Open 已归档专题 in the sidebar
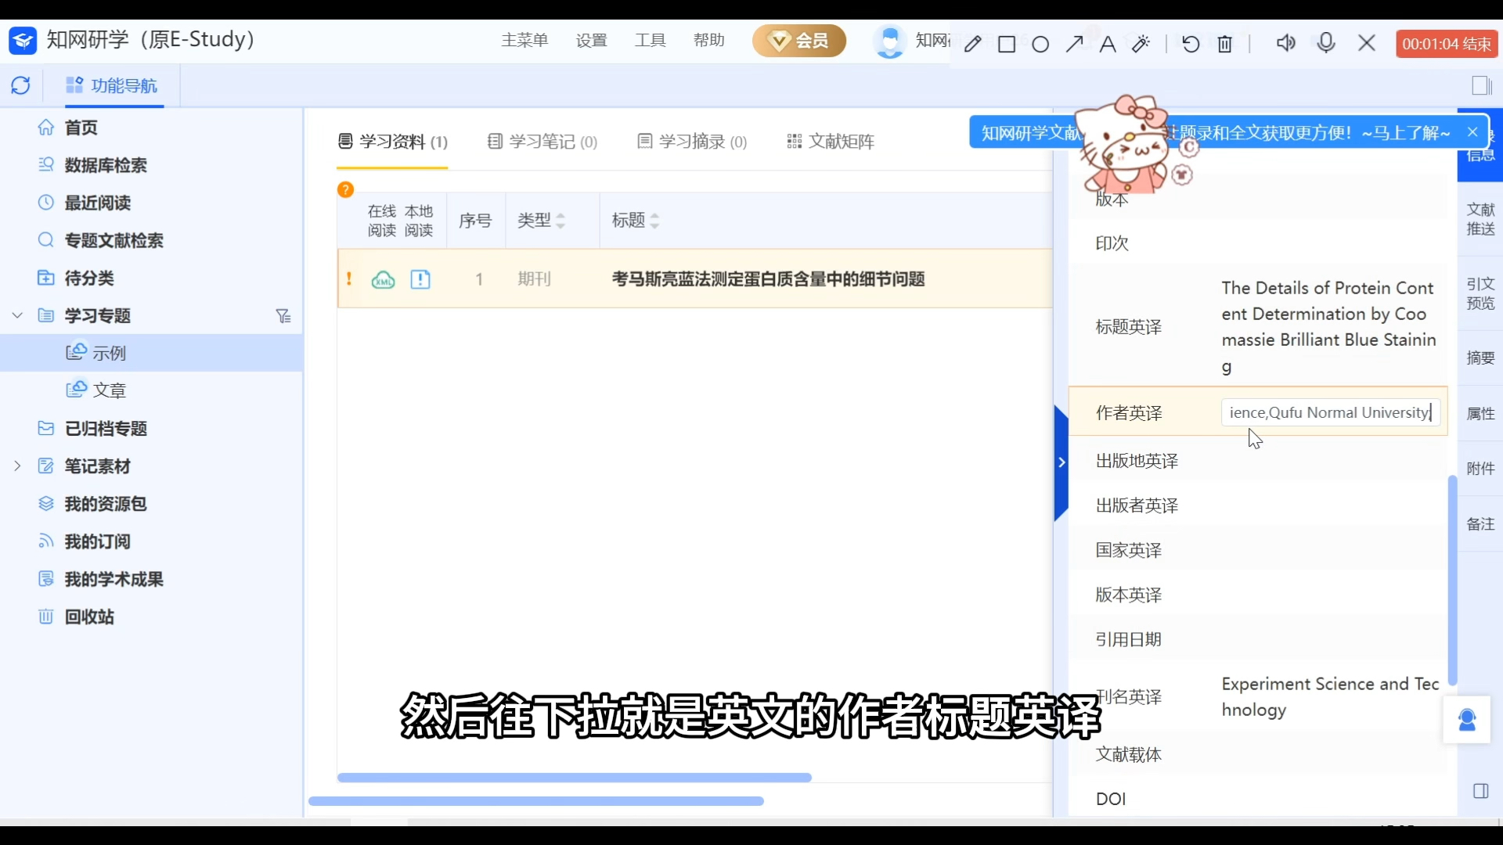Viewport: 1503px width, 845px height. [x=105, y=429]
